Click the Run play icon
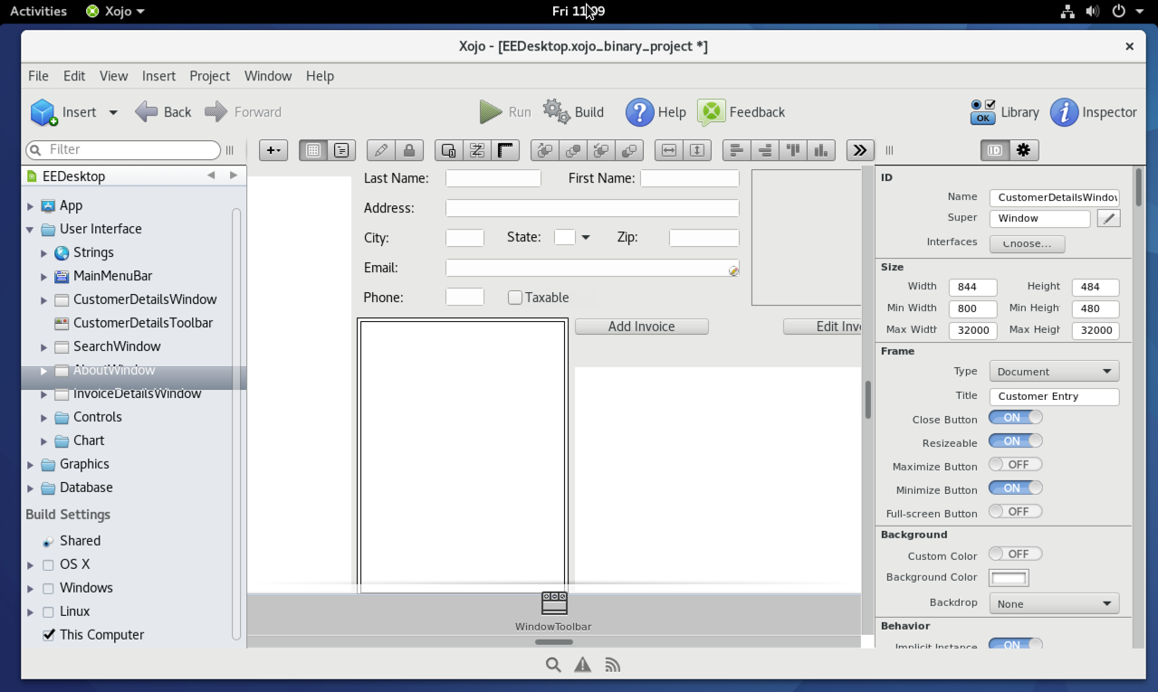1158x692 pixels. coord(491,111)
